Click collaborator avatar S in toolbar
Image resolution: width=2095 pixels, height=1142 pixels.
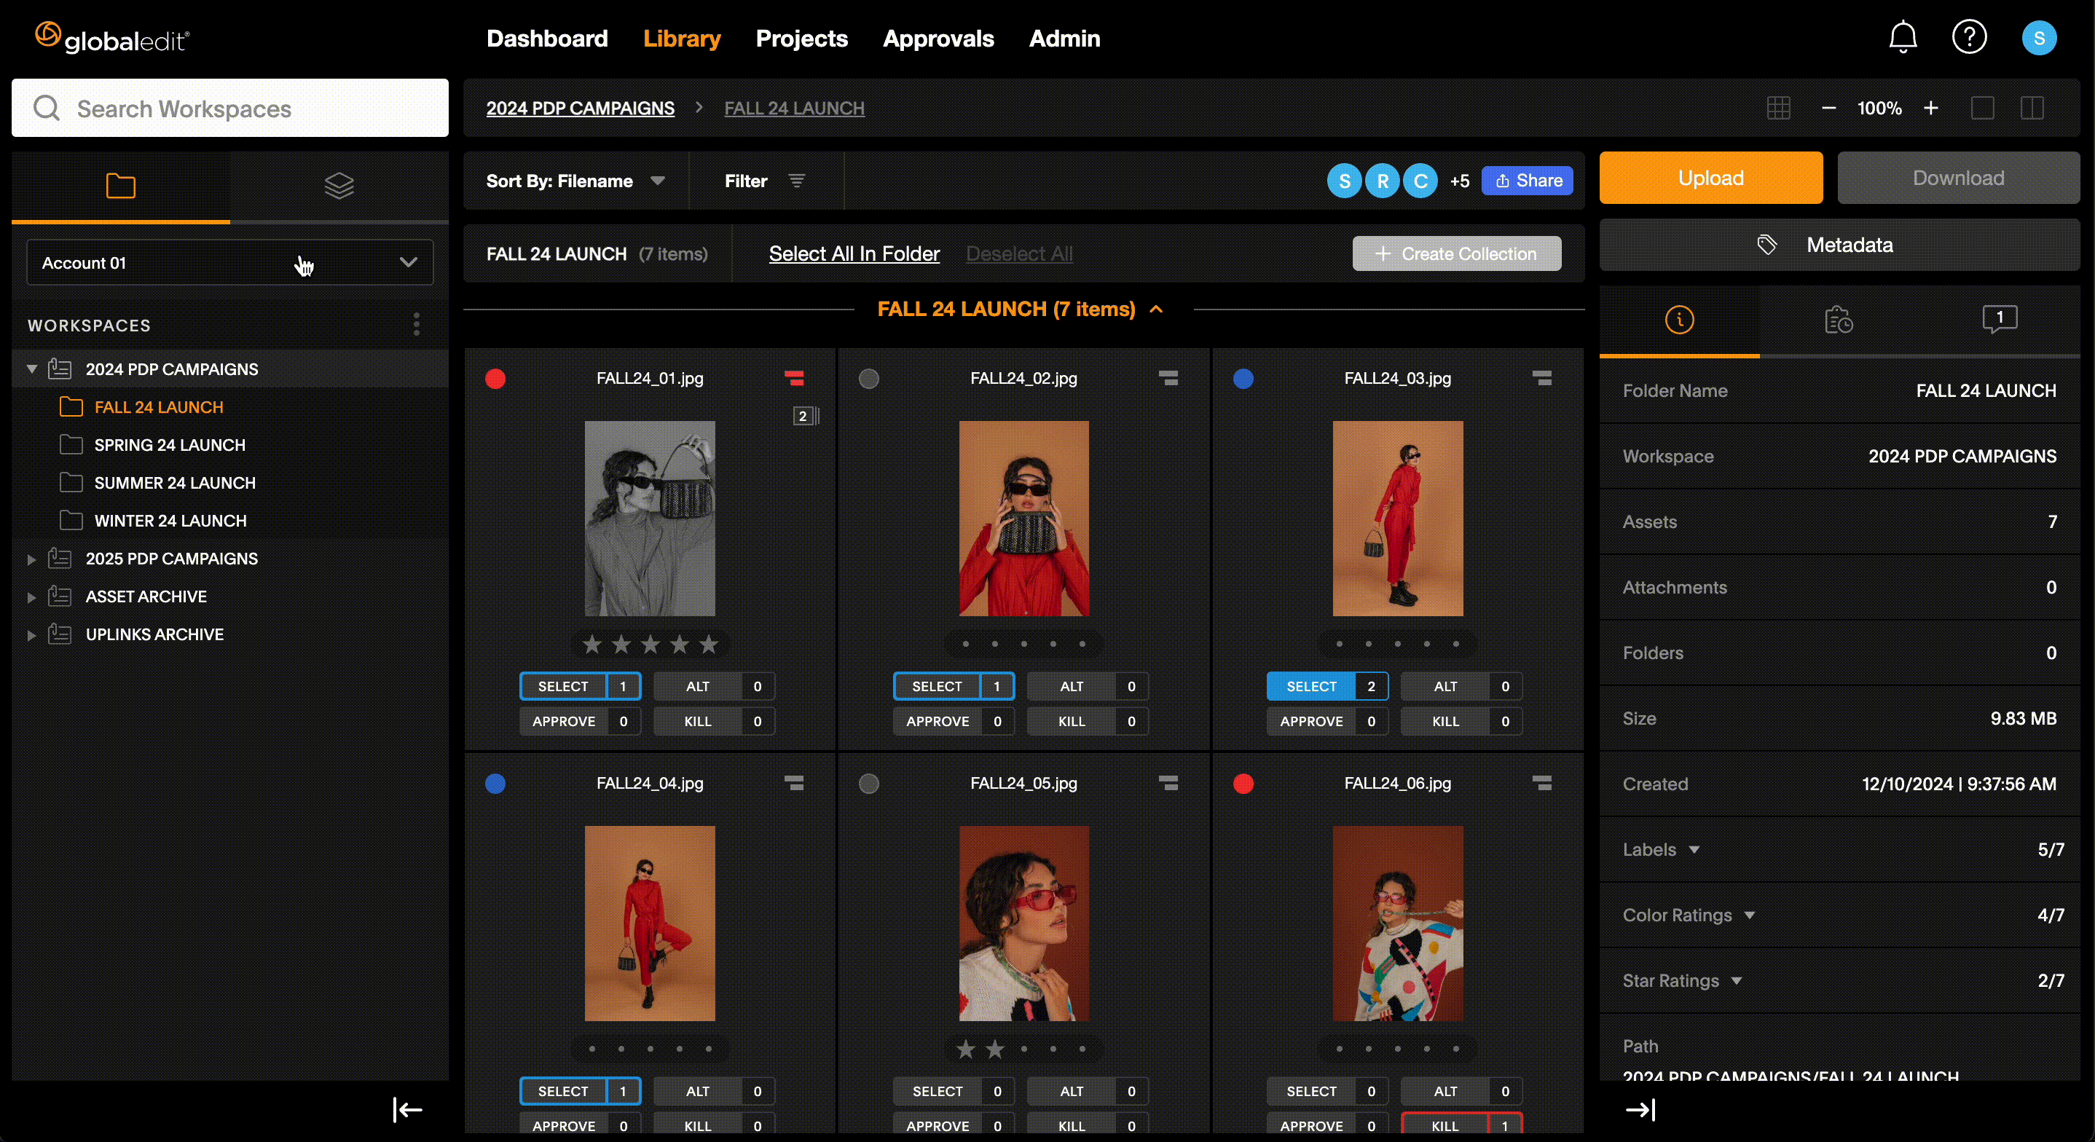[1345, 181]
